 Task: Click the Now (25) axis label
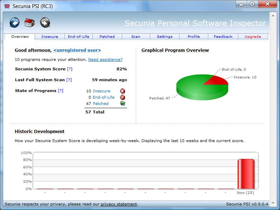pyautogui.click(x=245, y=193)
